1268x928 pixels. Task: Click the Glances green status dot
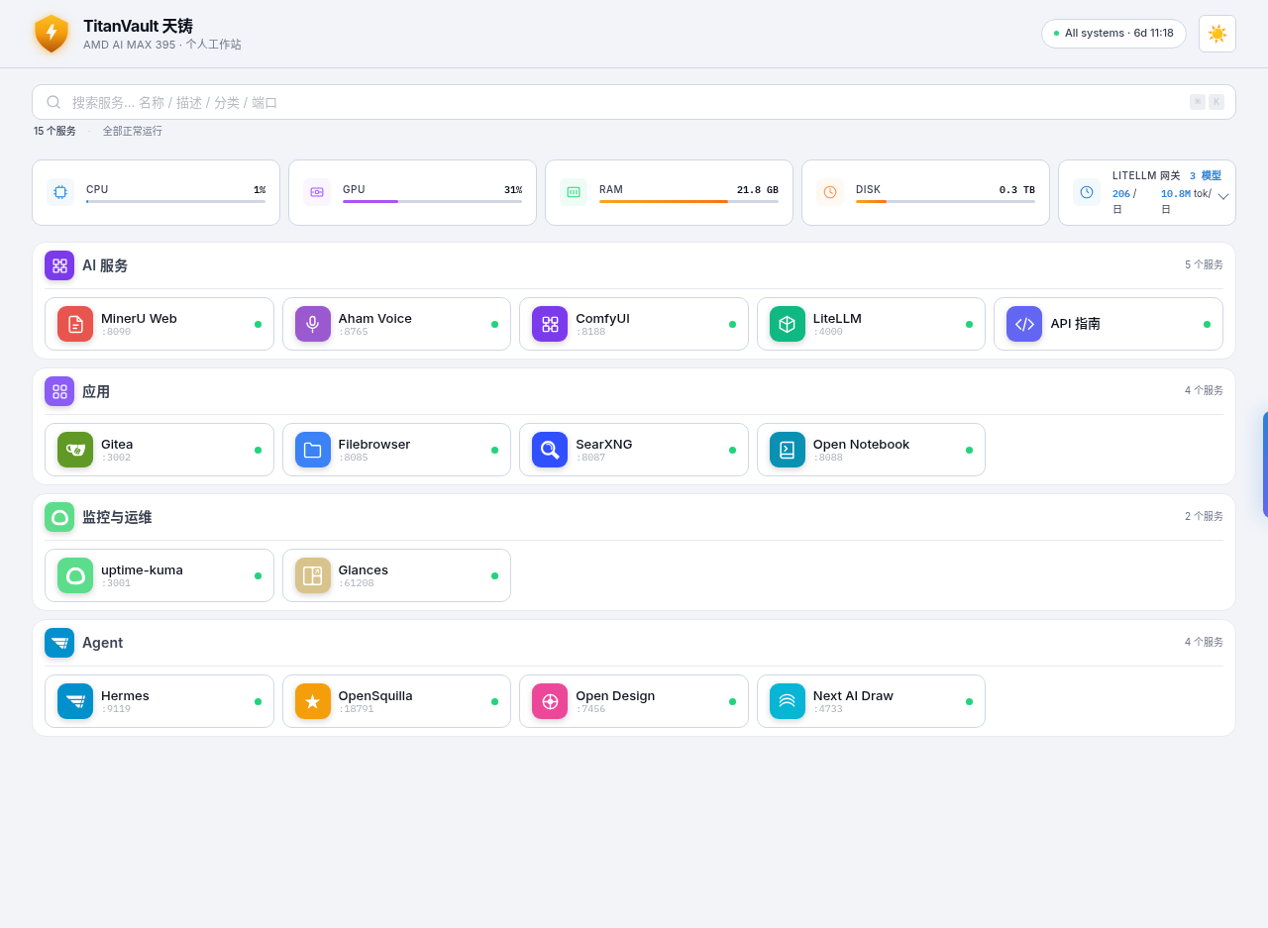coord(495,575)
